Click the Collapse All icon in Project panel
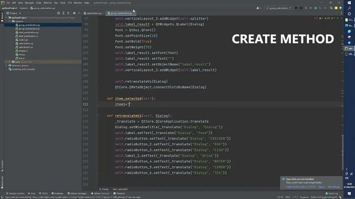 (x=68, y=13)
